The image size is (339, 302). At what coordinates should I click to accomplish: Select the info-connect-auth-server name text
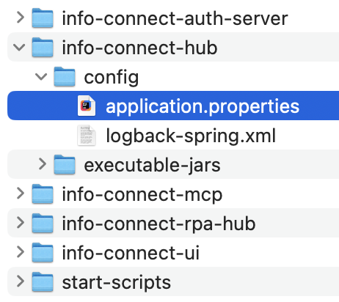(x=175, y=18)
